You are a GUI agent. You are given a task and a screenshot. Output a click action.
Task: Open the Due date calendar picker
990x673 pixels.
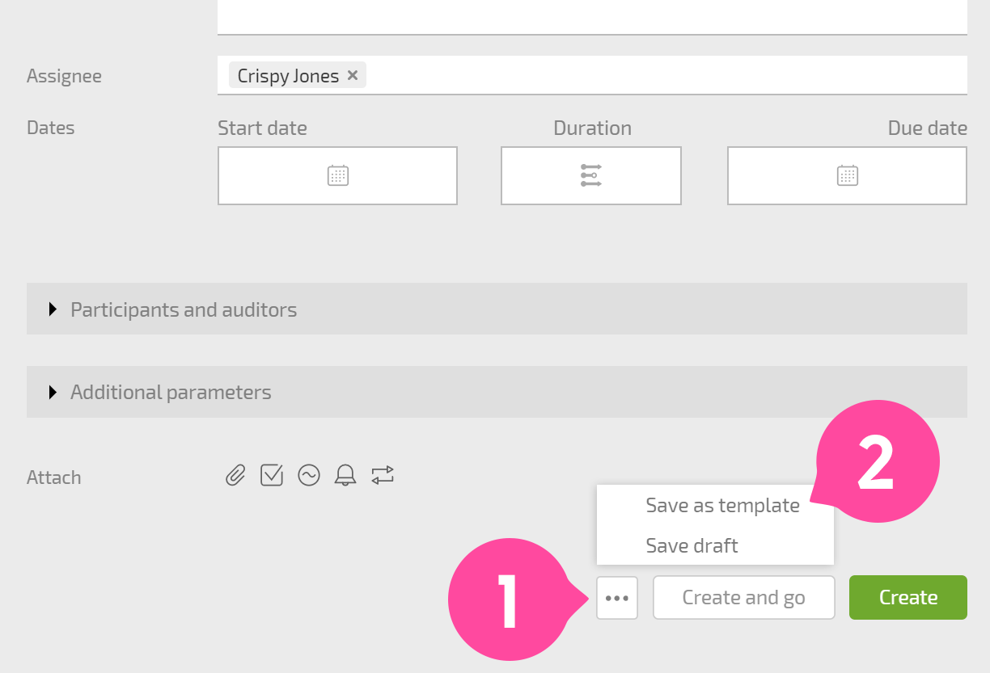point(847,175)
